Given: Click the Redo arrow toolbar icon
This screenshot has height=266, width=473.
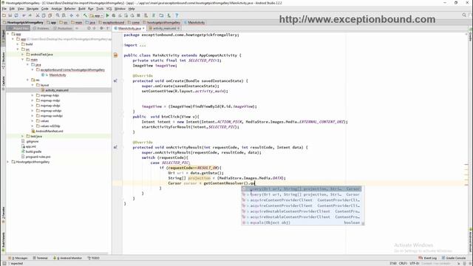Looking at the screenshot, I should click(x=30, y=16).
